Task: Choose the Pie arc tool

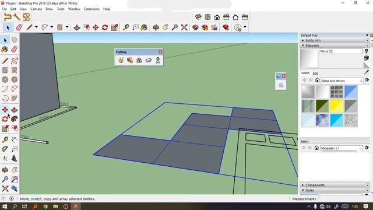Action: pyautogui.click(x=14, y=98)
